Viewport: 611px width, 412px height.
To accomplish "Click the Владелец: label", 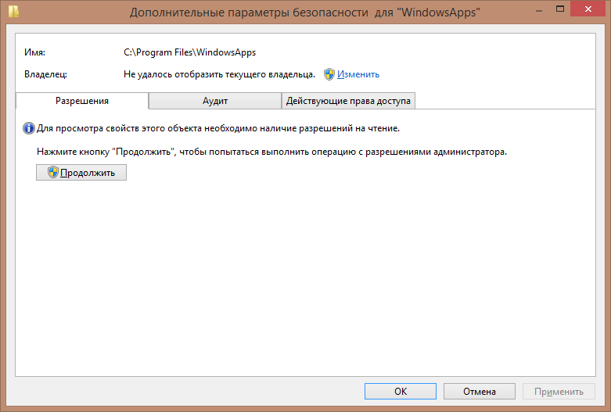I will 45,74.
